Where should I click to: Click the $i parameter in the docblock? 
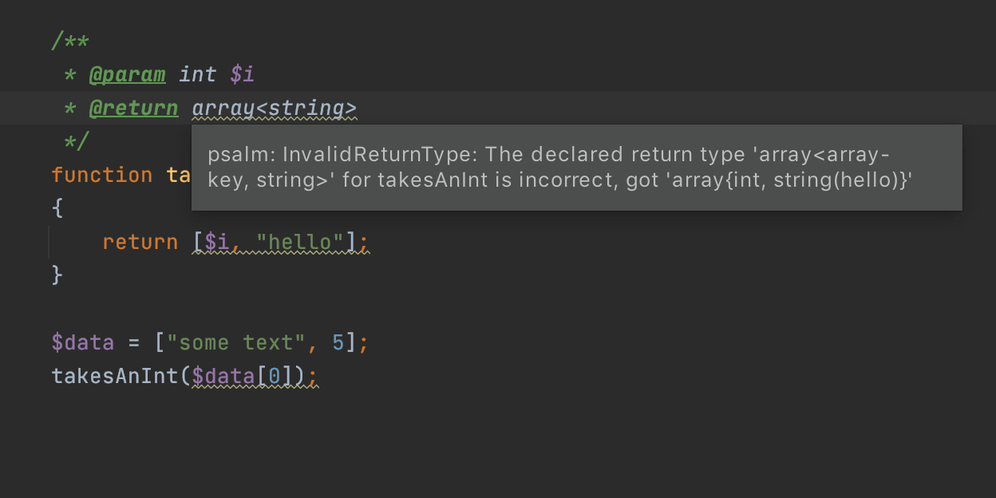click(x=241, y=74)
